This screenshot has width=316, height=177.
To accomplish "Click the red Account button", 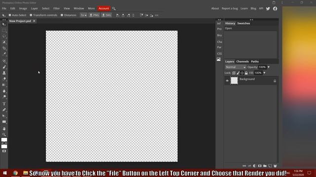I will 104,8.
